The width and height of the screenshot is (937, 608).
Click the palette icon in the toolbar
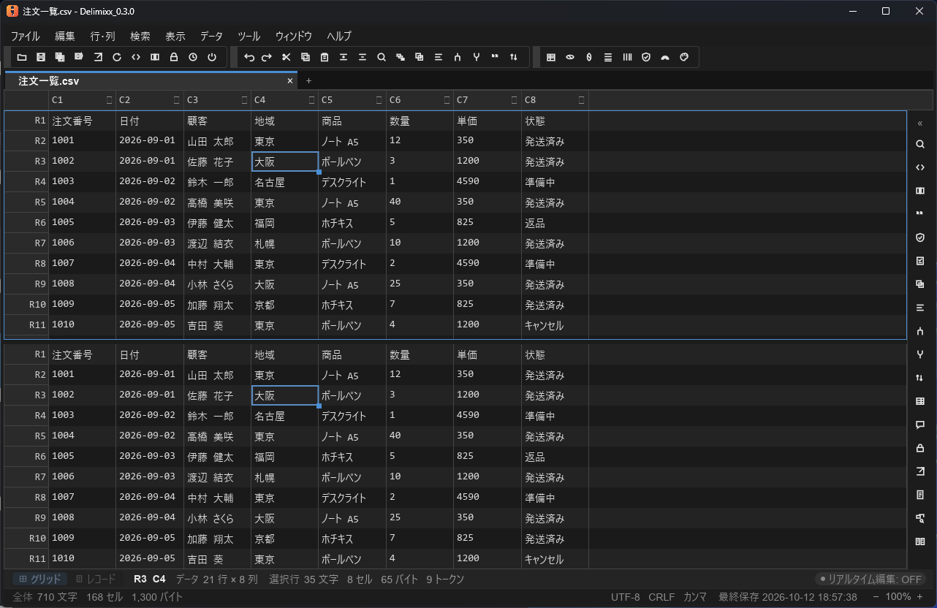coord(684,57)
